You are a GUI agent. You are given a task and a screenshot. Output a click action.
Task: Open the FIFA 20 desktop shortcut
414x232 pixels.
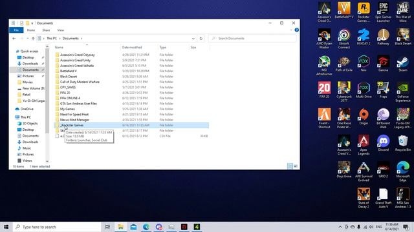pos(324,90)
